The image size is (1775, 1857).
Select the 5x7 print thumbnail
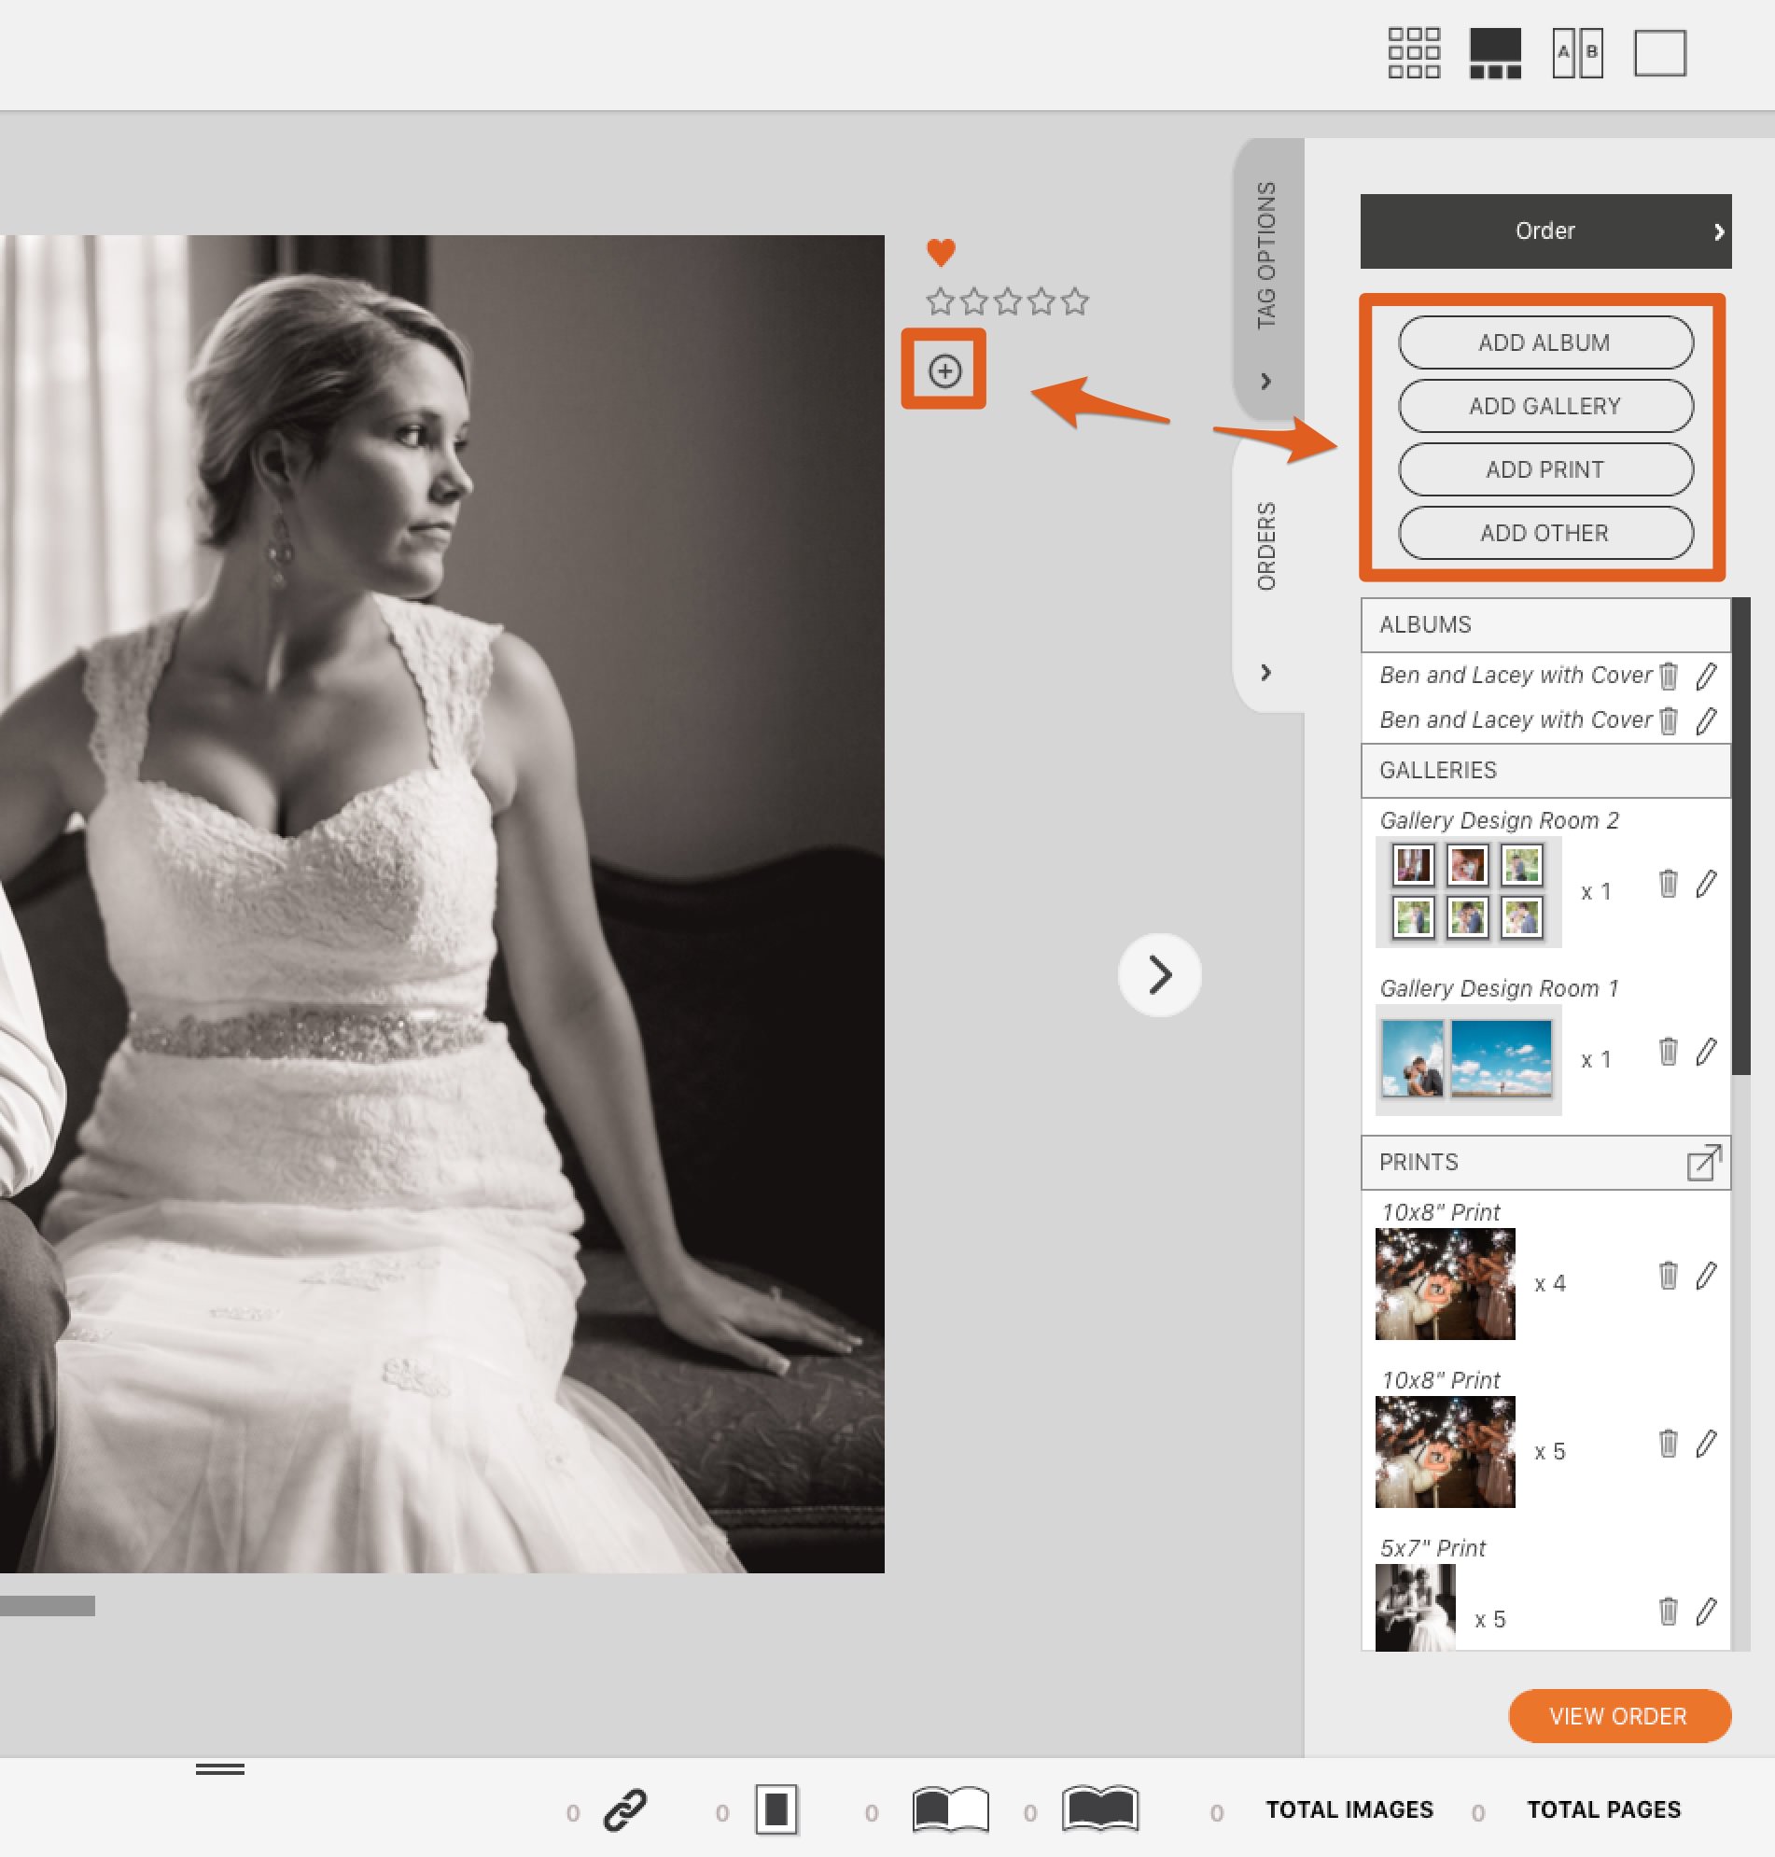[1416, 1607]
